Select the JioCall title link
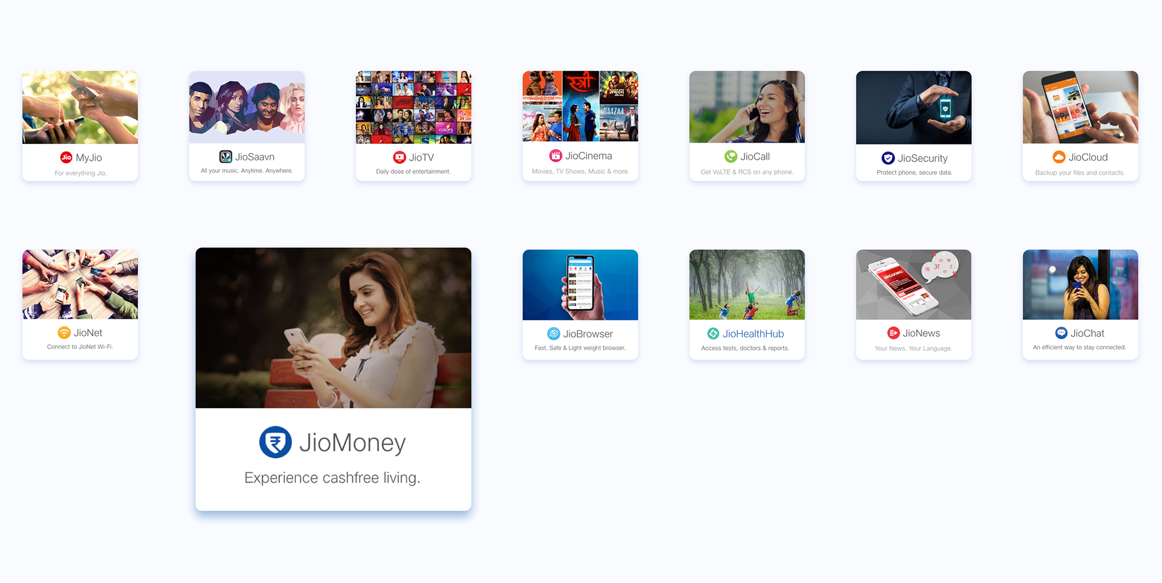Image resolution: width=1162 pixels, height=583 pixels. pyautogui.click(x=755, y=156)
